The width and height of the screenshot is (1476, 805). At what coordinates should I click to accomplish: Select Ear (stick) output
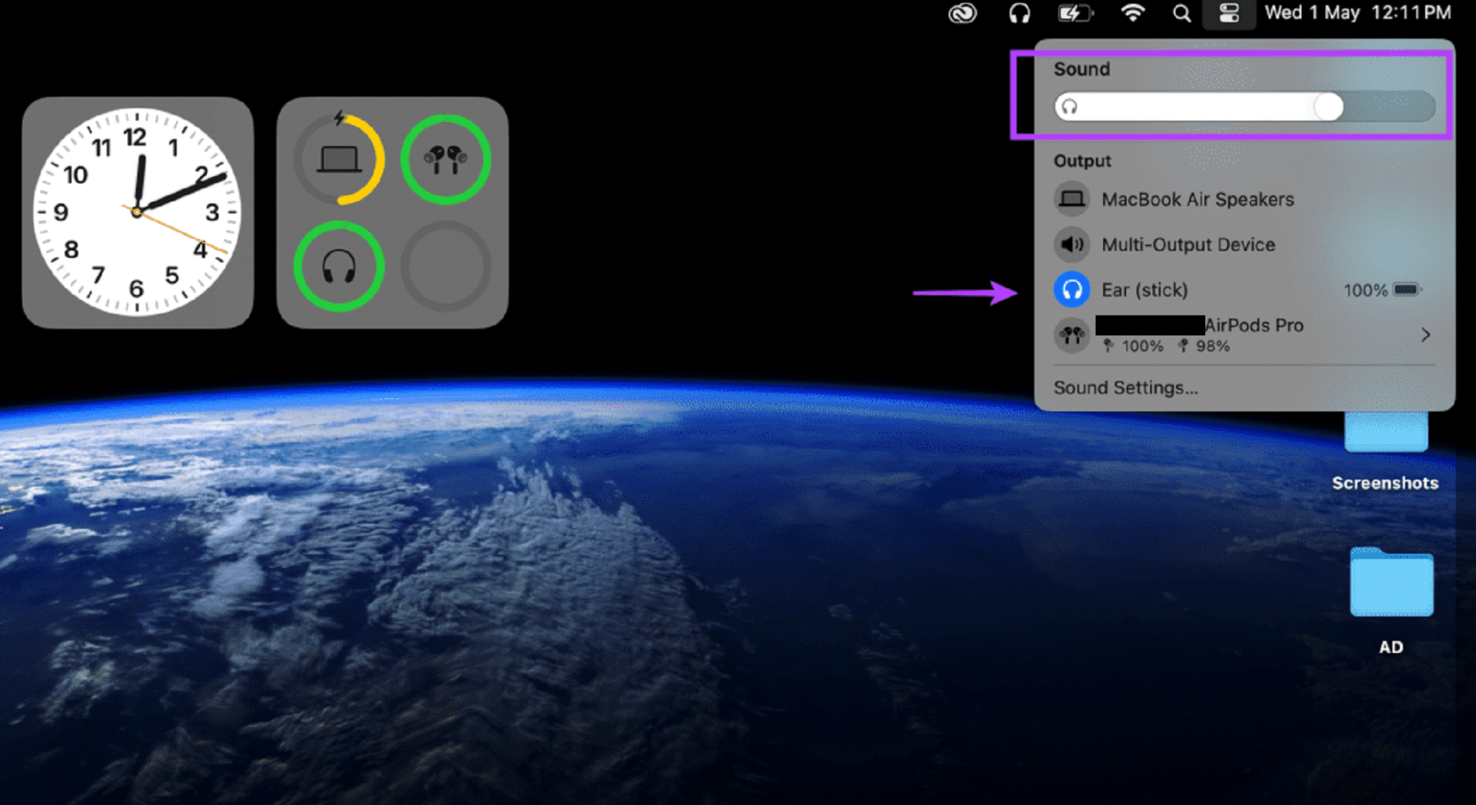click(1245, 290)
